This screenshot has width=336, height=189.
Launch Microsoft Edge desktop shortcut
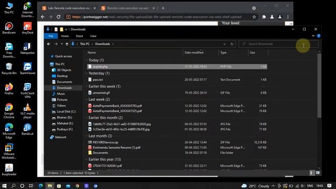coord(9,131)
